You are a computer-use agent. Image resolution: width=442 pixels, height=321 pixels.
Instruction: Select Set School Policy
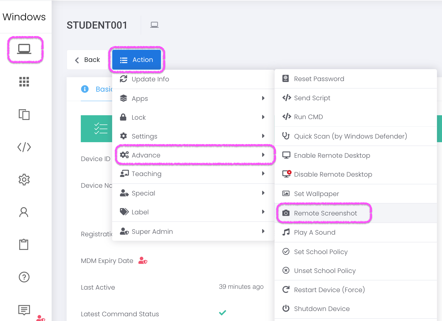[x=356, y=252]
